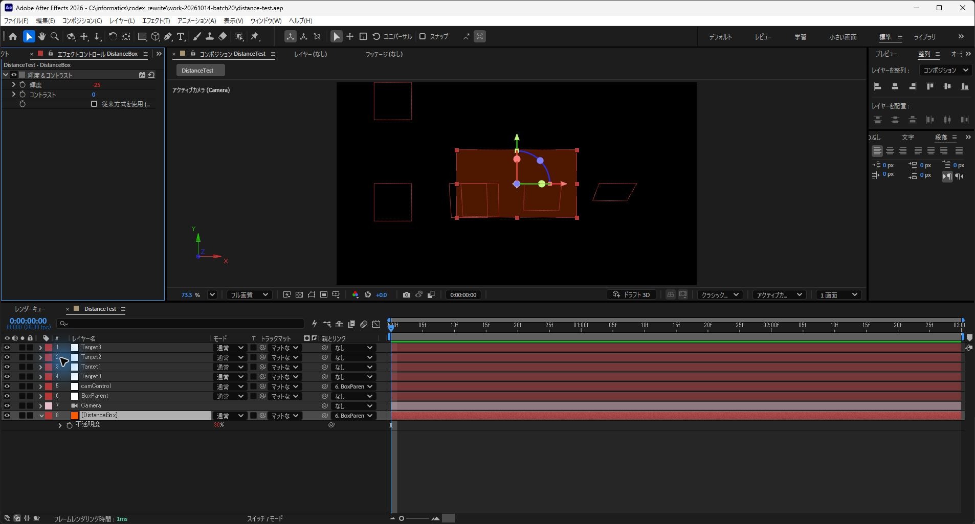975x524 pixels.
Task: Select the Brush tool
Action: click(x=196, y=36)
